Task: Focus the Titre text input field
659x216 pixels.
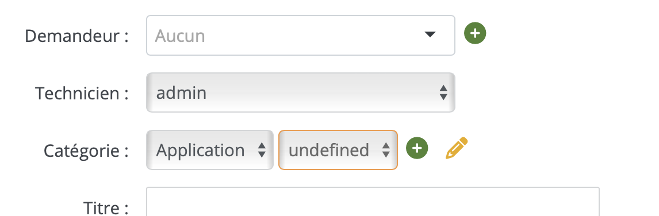Action: click(x=373, y=202)
